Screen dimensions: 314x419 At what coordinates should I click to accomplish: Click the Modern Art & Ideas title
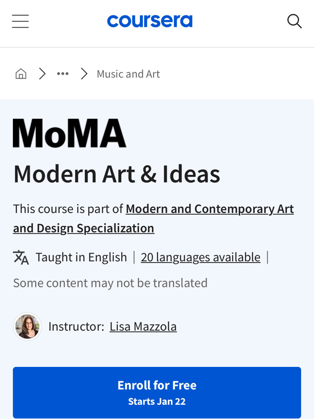[117, 174]
